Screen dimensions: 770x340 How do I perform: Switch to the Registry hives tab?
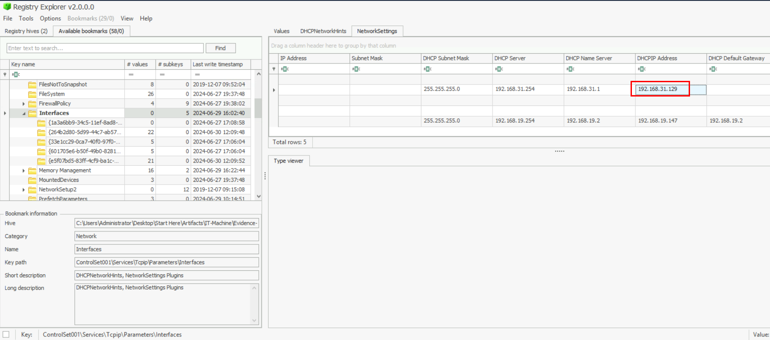click(26, 31)
